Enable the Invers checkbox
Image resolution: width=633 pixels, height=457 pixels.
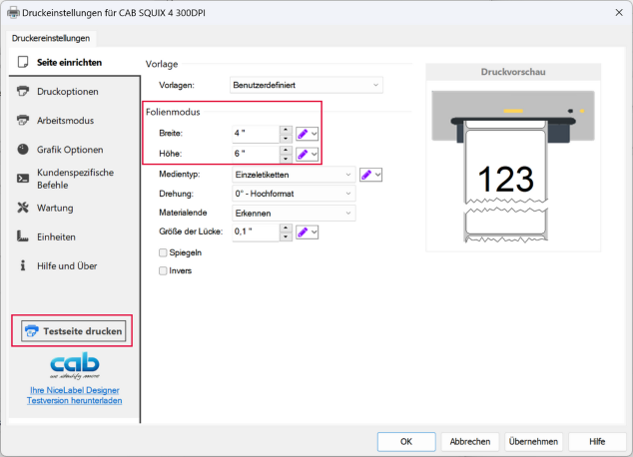click(x=163, y=271)
